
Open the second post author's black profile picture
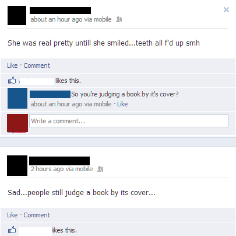[17, 165]
